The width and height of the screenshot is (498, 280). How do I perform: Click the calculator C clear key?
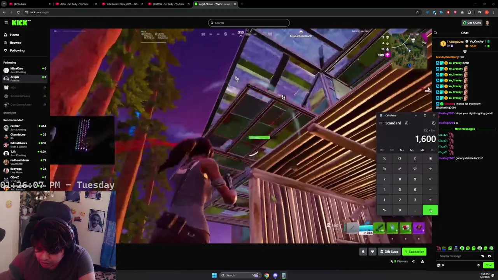coord(415,158)
